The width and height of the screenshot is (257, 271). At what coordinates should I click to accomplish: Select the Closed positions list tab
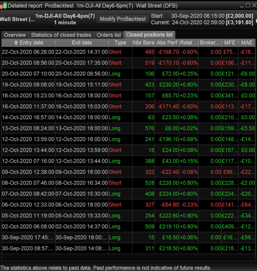(x=149, y=35)
